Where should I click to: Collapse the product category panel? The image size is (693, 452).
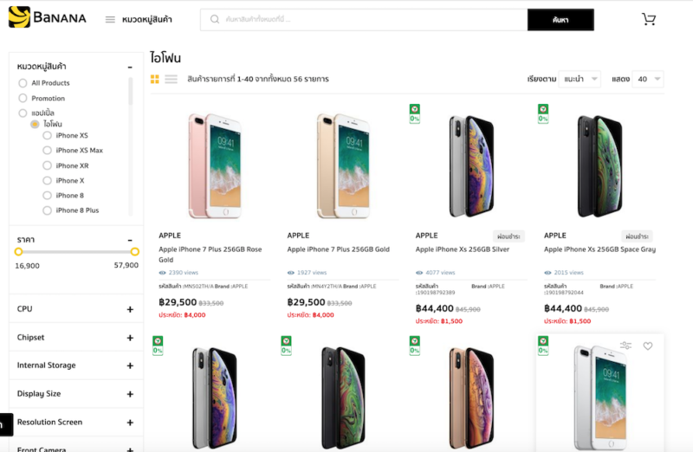click(x=130, y=67)
